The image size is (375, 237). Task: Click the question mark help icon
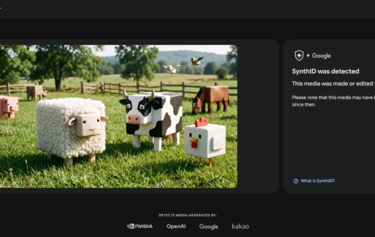point(296,181)
